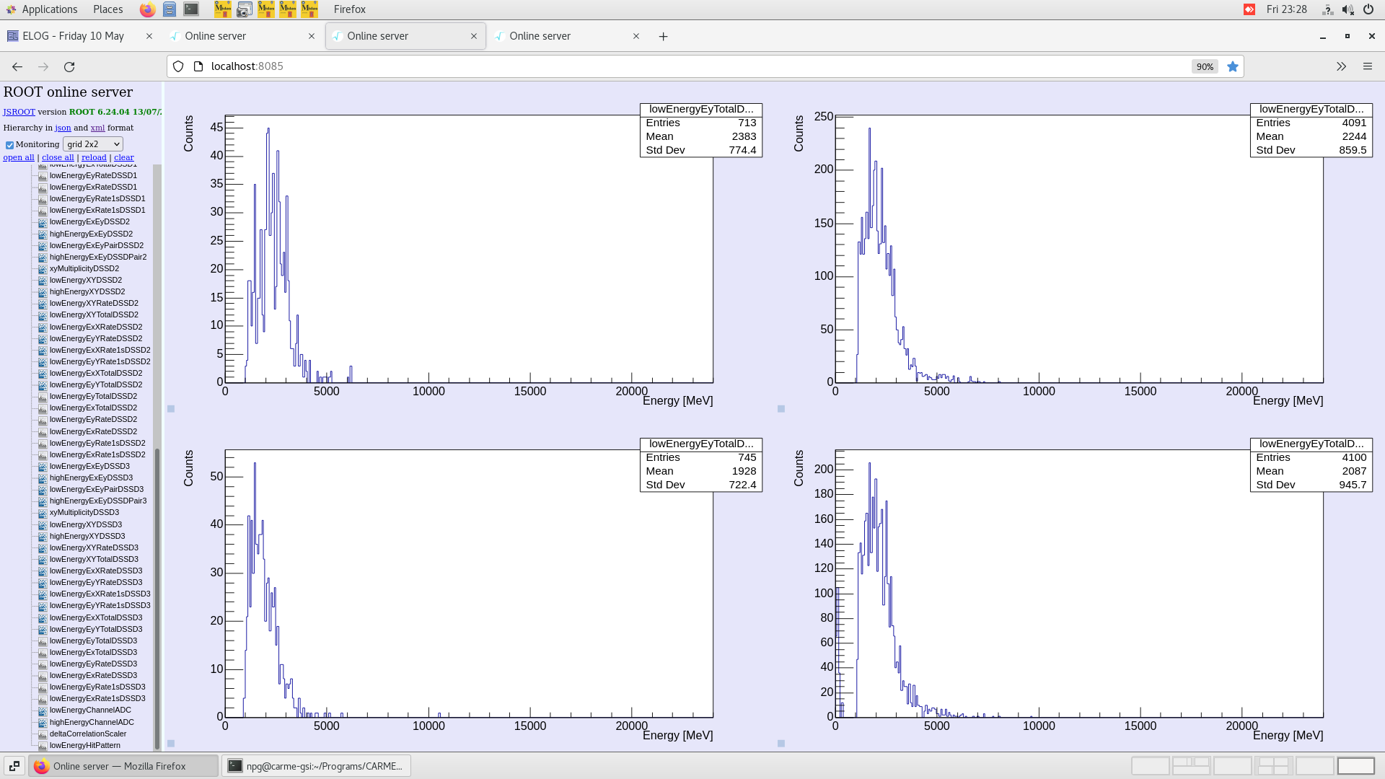Click the histogram icon beside lowEnergyExEyDSSD2
The width and height of the screenshot is (1385, 779).
44,222
